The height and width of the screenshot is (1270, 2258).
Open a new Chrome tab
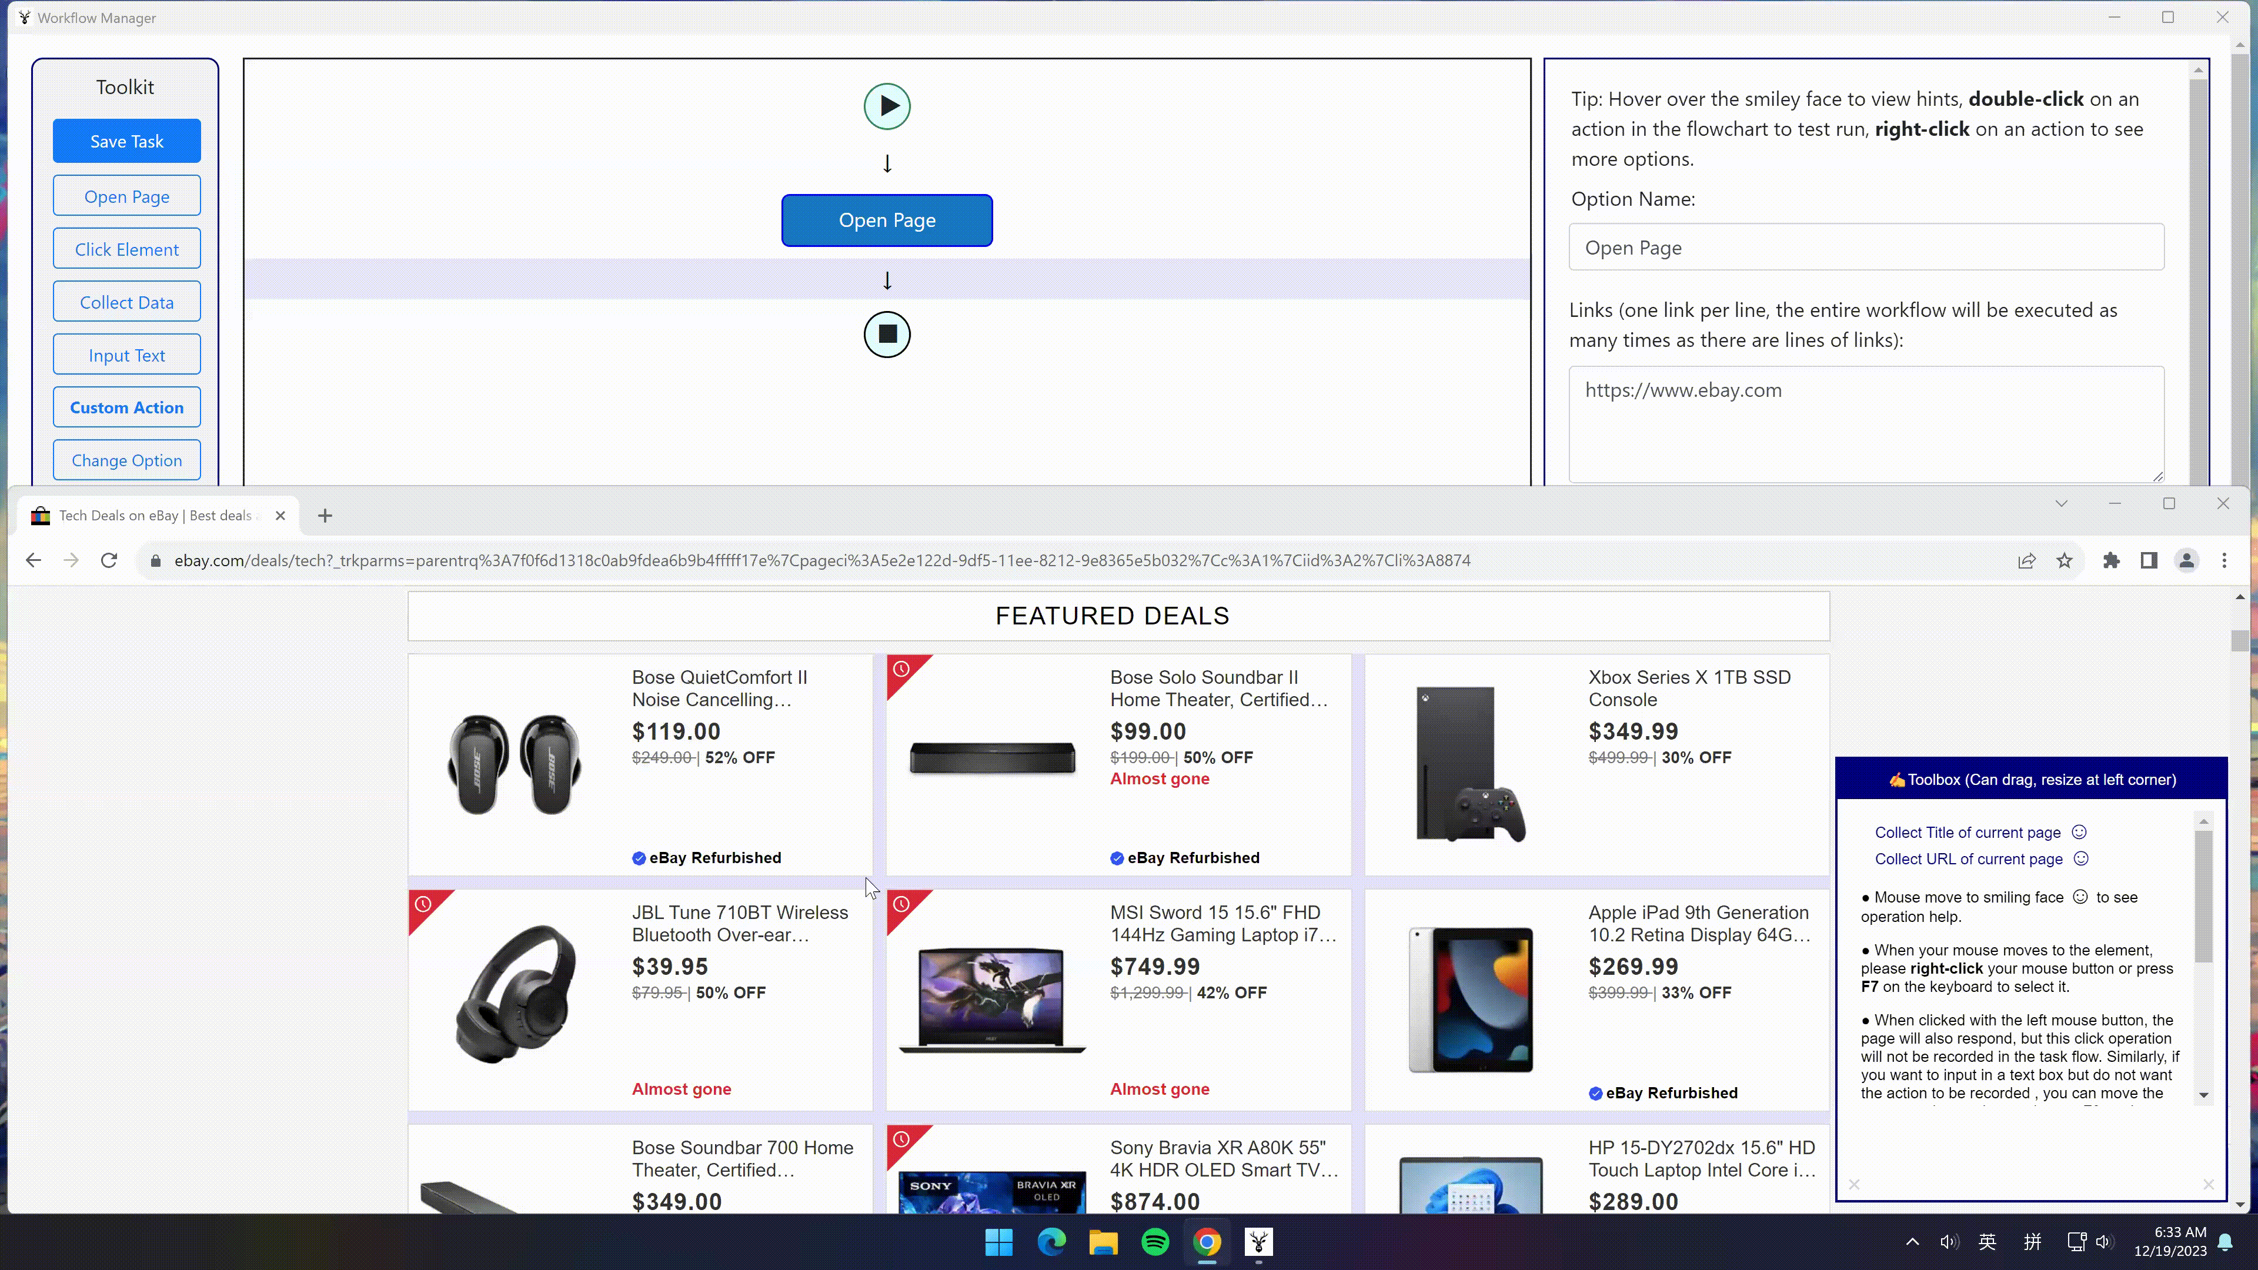point(325,516)
